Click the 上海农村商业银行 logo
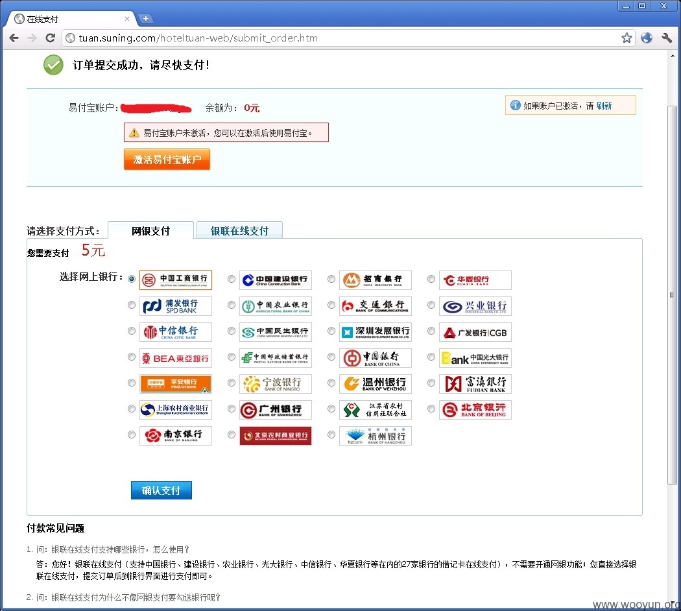This screenshot has height=611, width=681. tap(176, 410)
